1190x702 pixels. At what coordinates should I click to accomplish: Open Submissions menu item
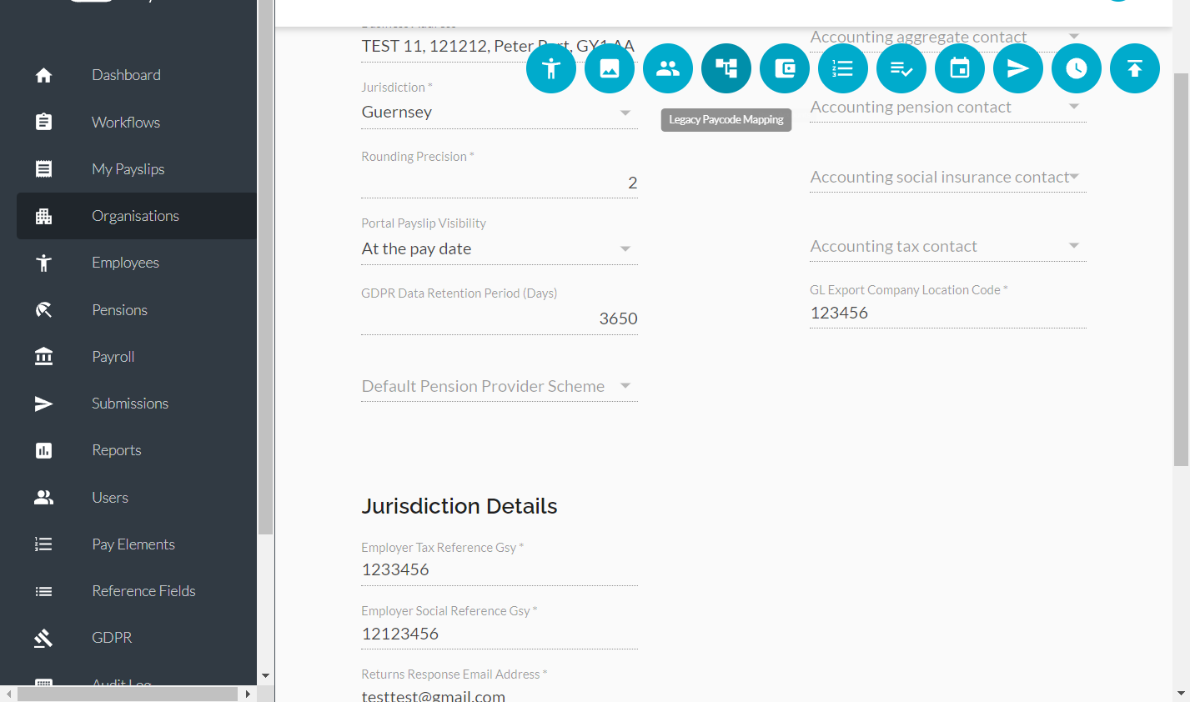[137, 404]
